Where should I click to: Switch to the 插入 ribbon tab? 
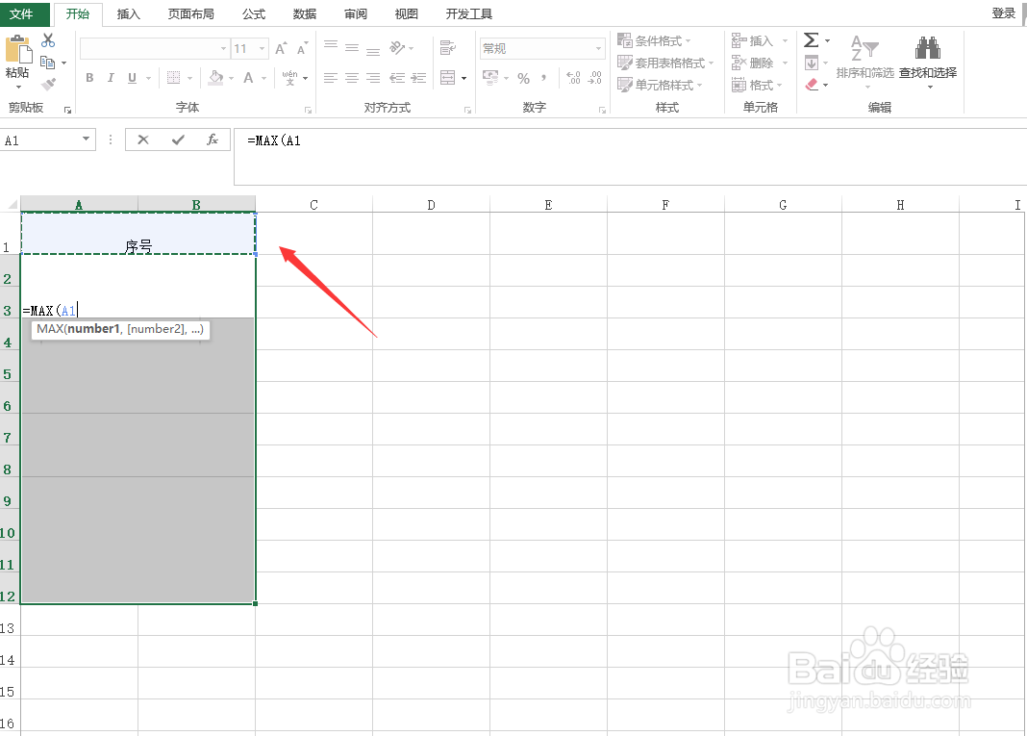point(129,13)
